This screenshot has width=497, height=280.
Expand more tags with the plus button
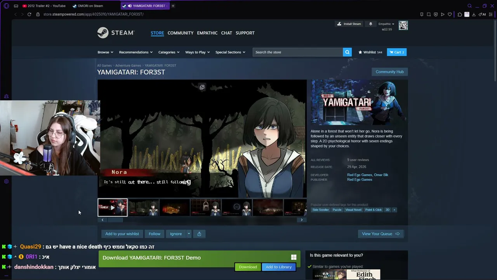coord(394,210)
